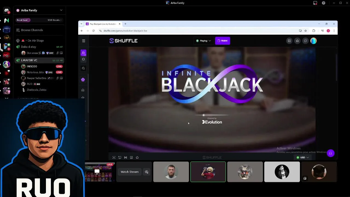
Task: Open Discord help question mark icon
Action: pos(323,3)
